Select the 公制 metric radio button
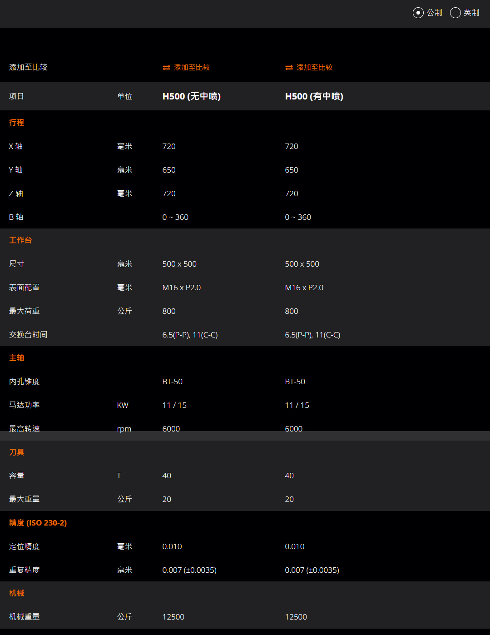Viewport: 490px width, 635px height. [418, 13]
